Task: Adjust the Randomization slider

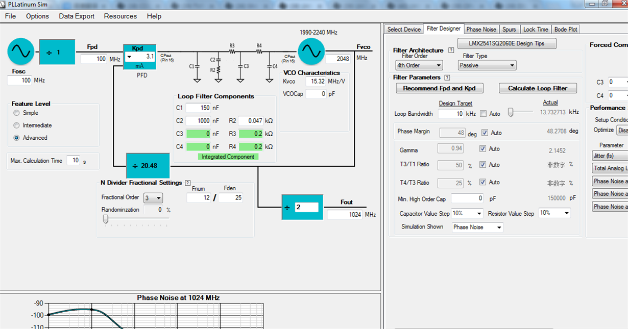Action: tap(106, 219)
